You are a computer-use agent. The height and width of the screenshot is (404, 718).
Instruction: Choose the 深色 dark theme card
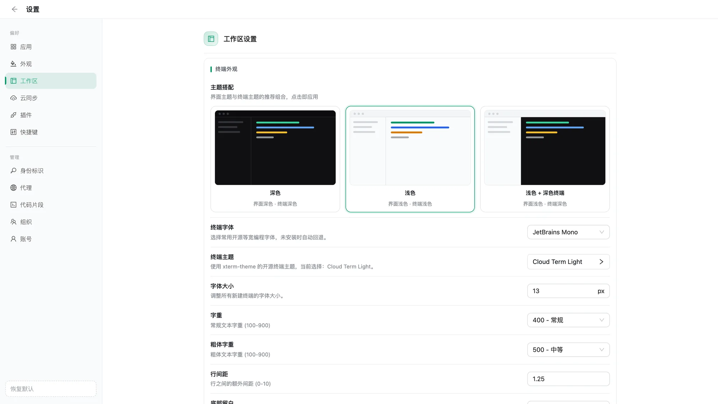275,159
